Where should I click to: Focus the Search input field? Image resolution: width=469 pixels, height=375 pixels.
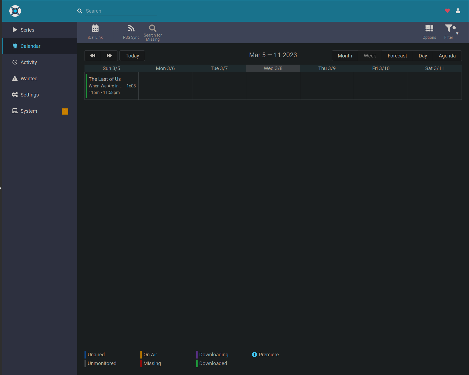click(121, 11)
